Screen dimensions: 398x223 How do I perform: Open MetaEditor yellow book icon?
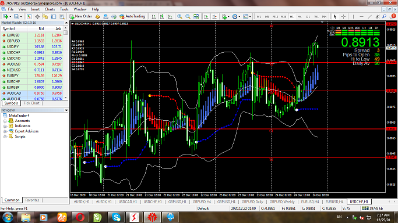pyautogui.click(x=97, y=16)
